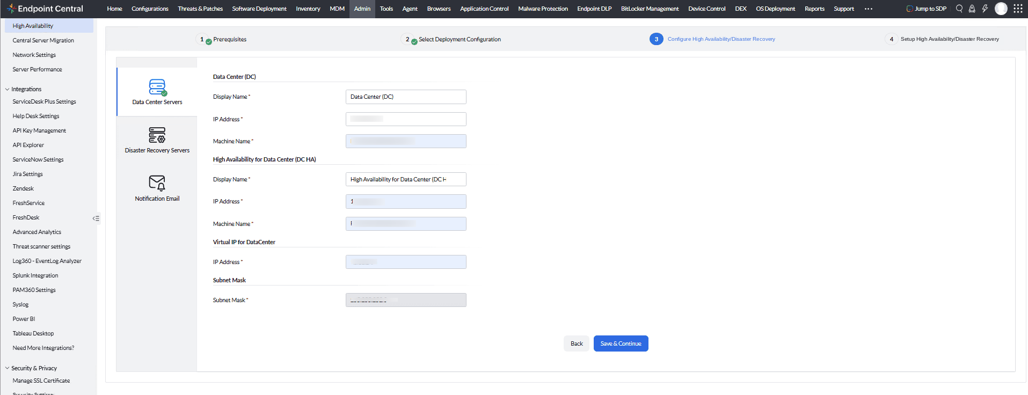Open Need More Integrations? link
Screen dimensions: 1028x395
point(43,348)
